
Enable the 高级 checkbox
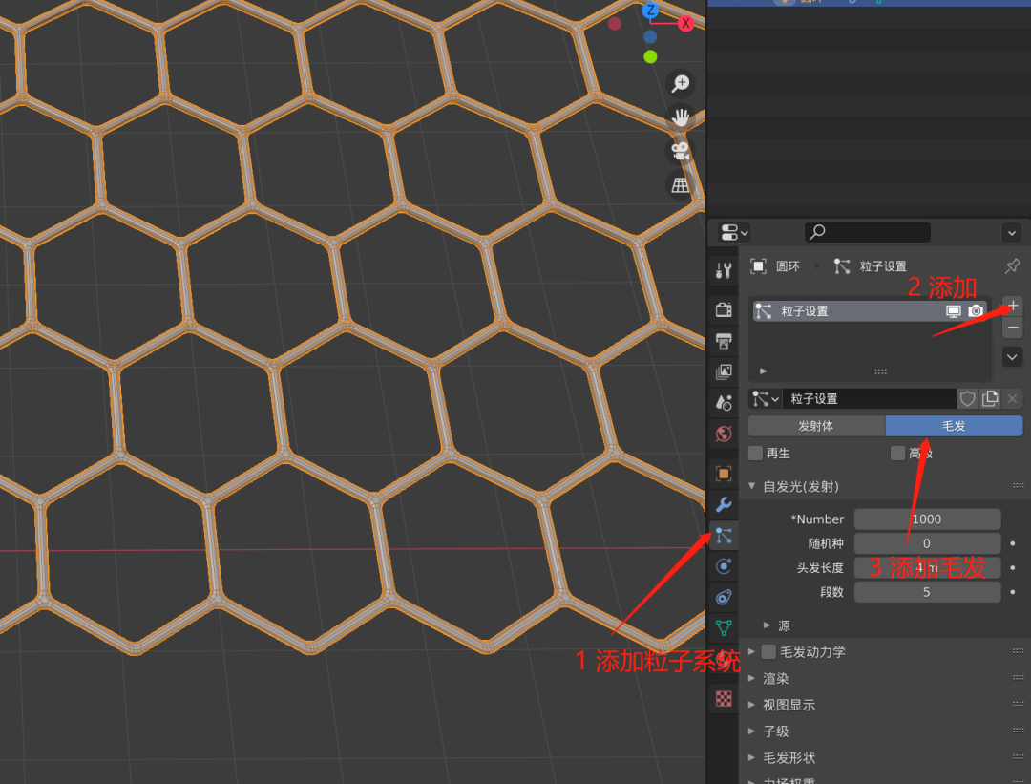coord(897,454)
